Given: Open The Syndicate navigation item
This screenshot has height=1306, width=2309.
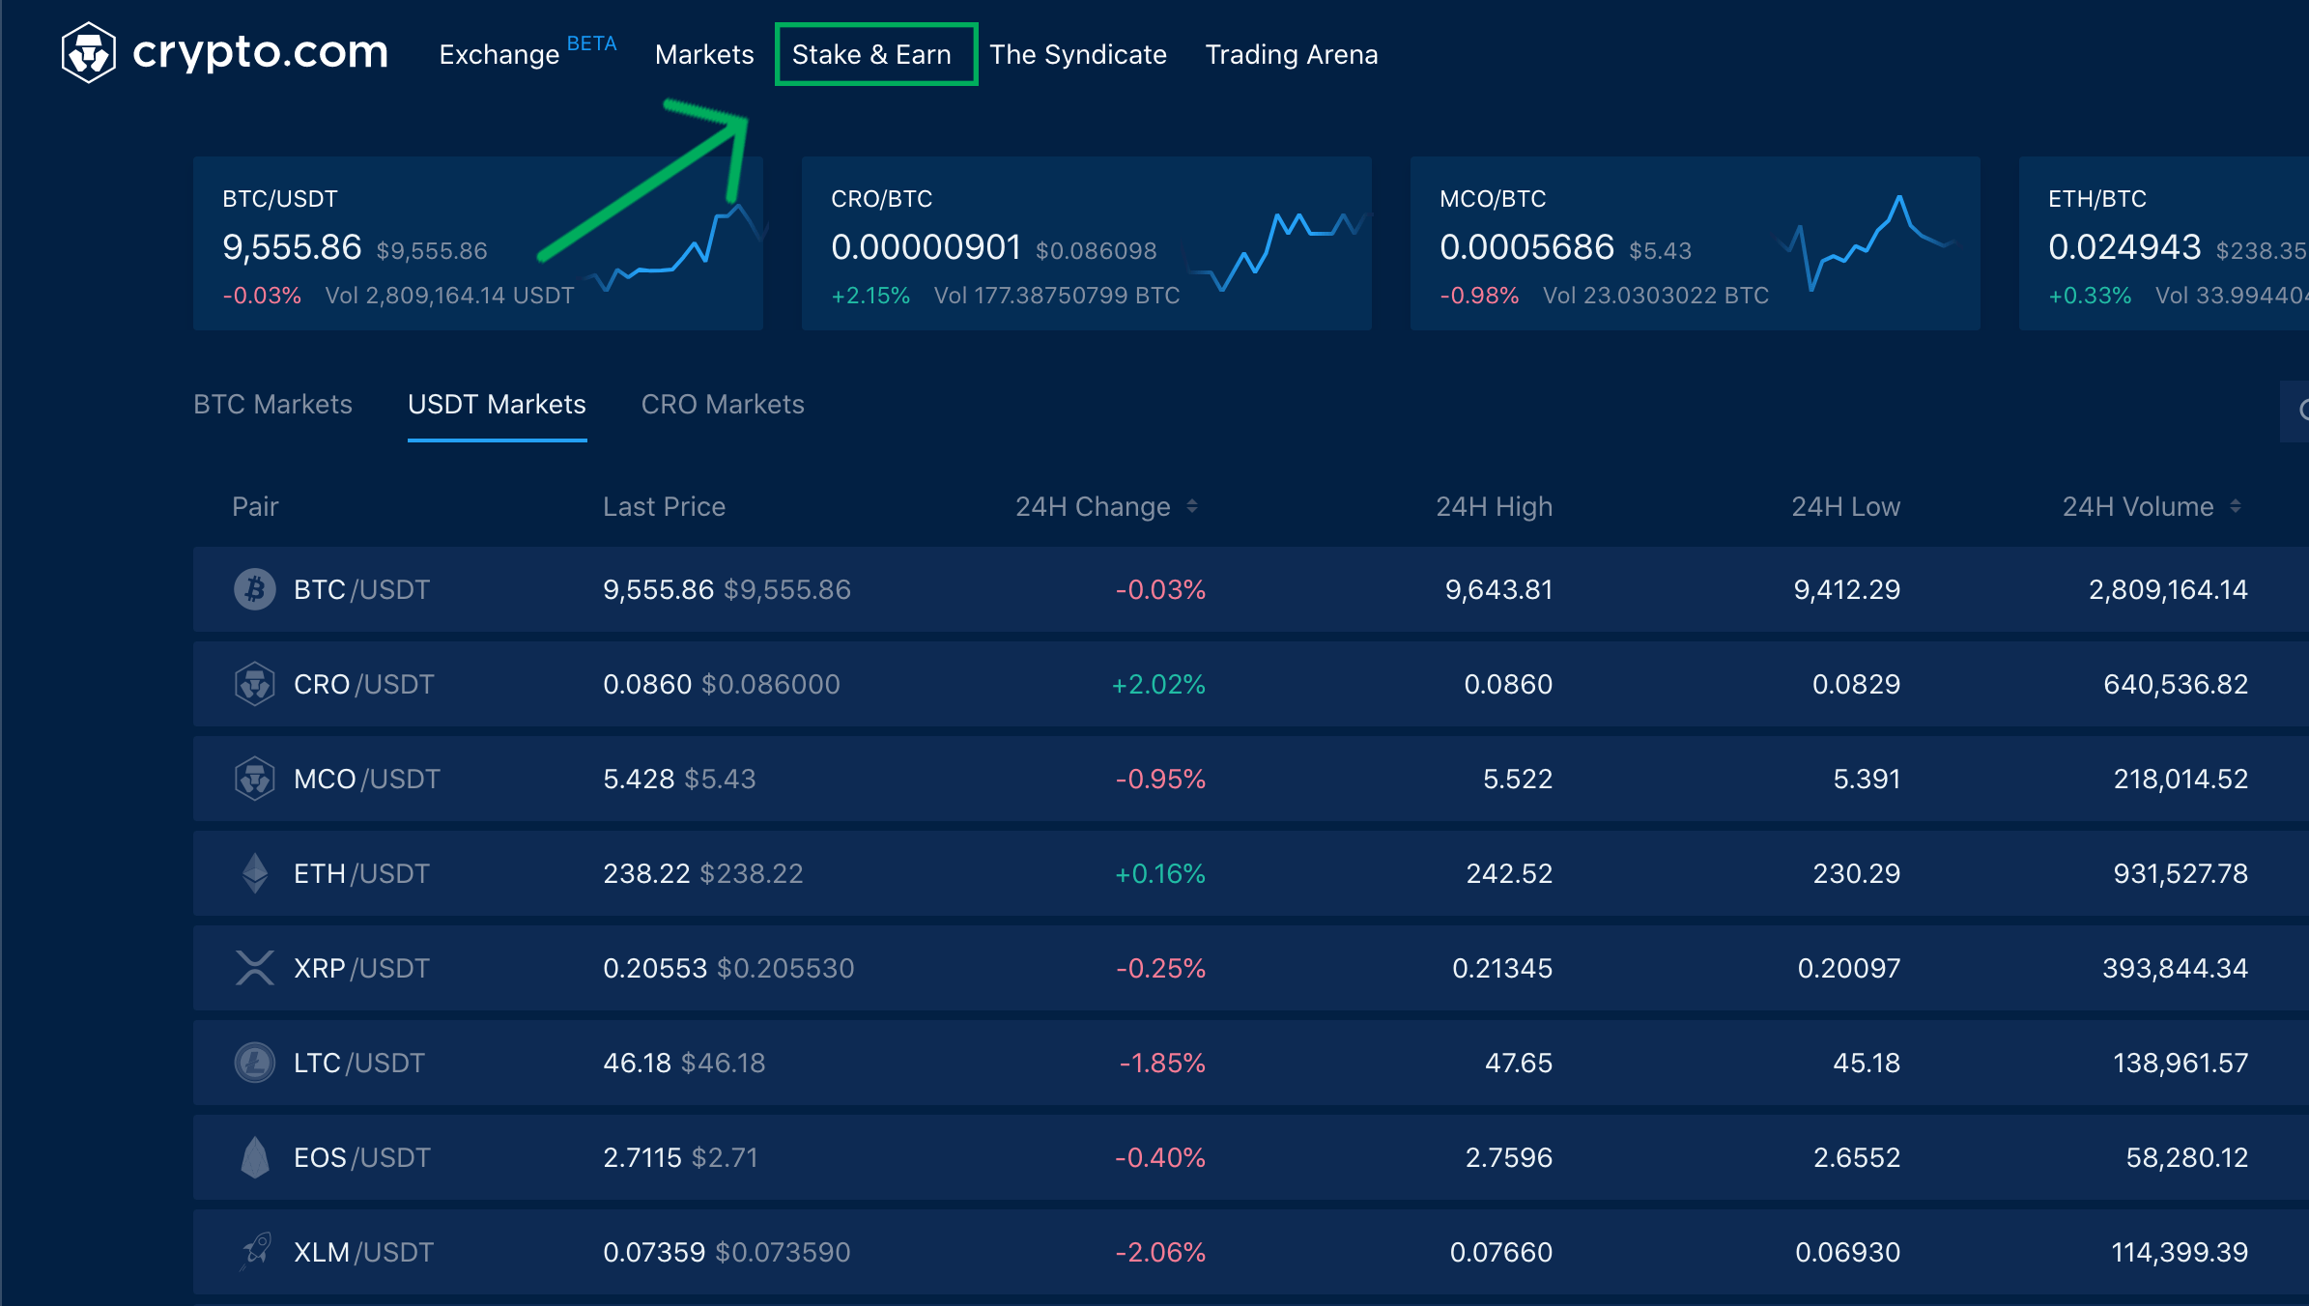Looking at the screenshot, I should 1078,54.
